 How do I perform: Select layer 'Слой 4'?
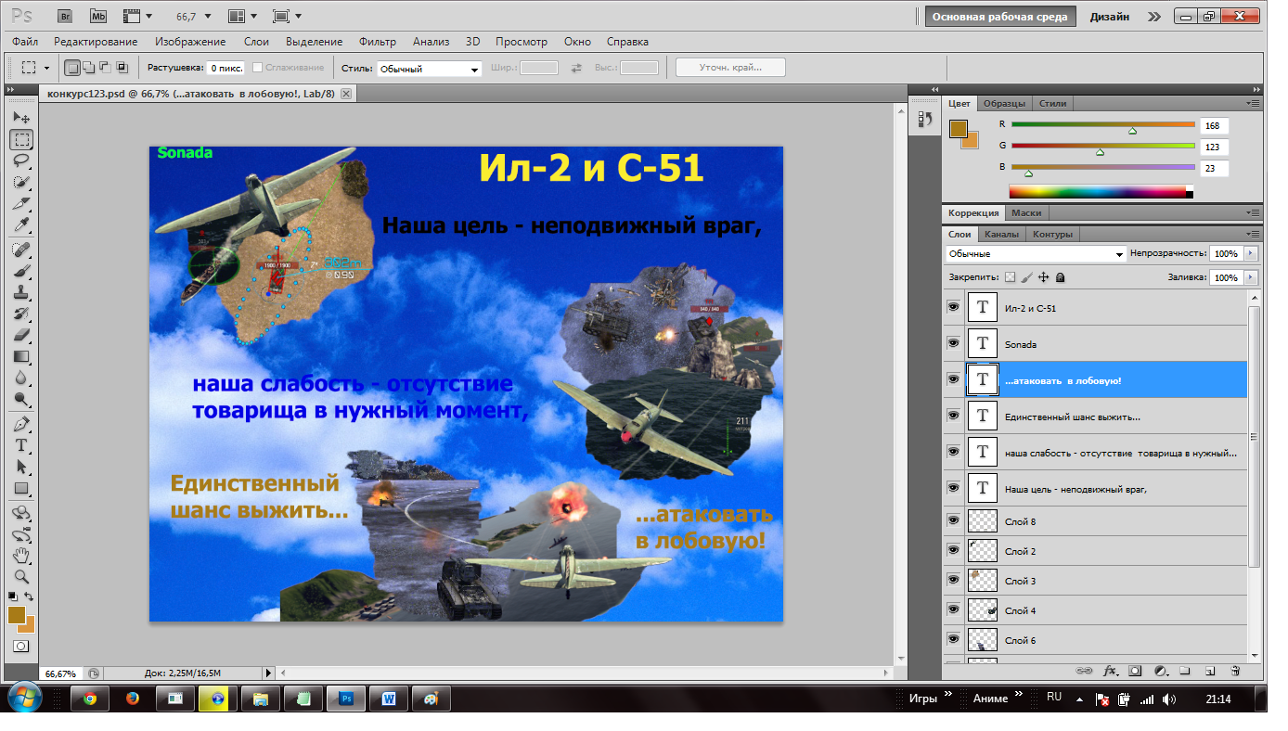click(x=1095, y=610)
